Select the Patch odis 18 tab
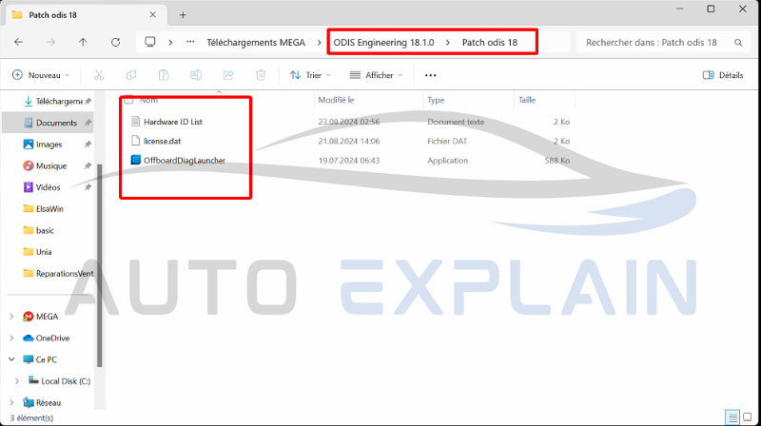 pos(85,15)
